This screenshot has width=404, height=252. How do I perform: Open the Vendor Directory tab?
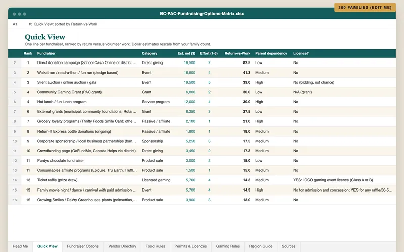tap(122, 246)
